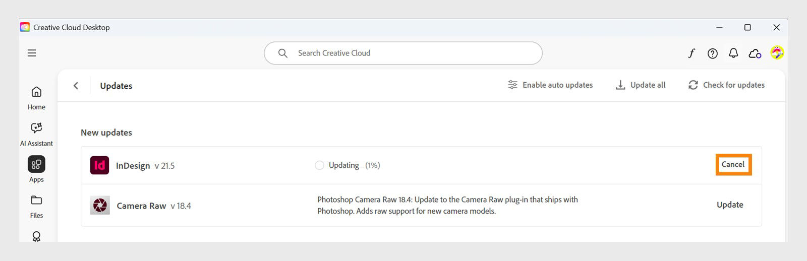Select Apps in the sidebar
Image resolution: width=807 pixels, height=261 pixels.
[36, 169]
